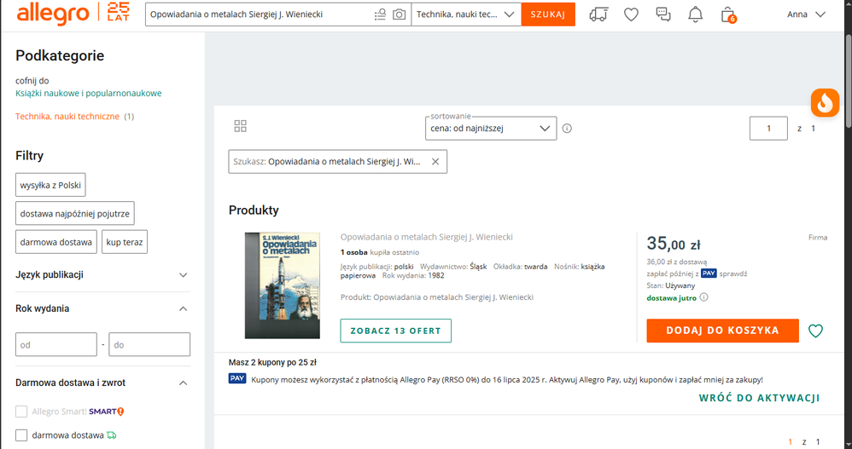Enable Allegro Smart! checkbox
Viewport: 852px width, 449px height.
point(21,412)
